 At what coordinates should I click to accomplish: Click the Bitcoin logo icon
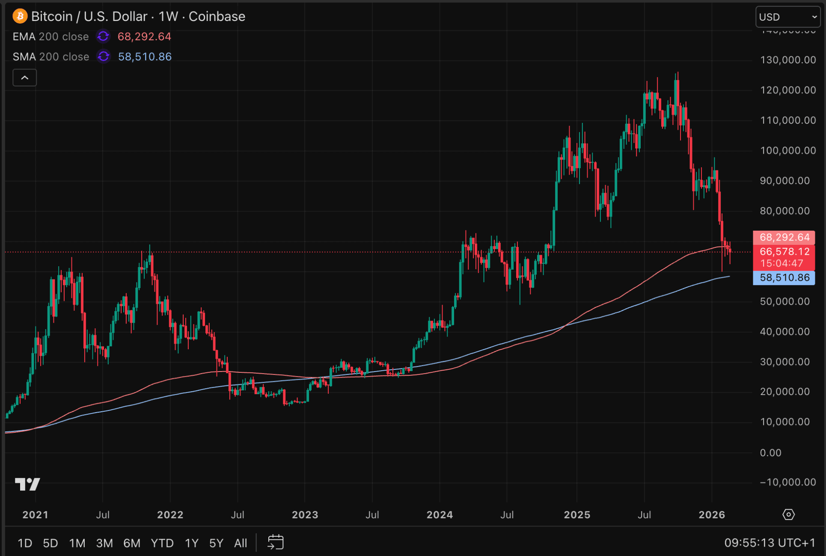point(20,16)
